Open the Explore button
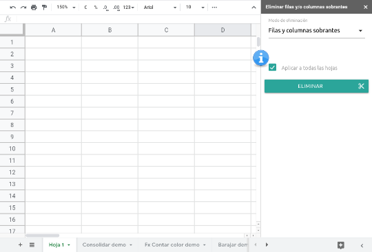 (341, 245)
